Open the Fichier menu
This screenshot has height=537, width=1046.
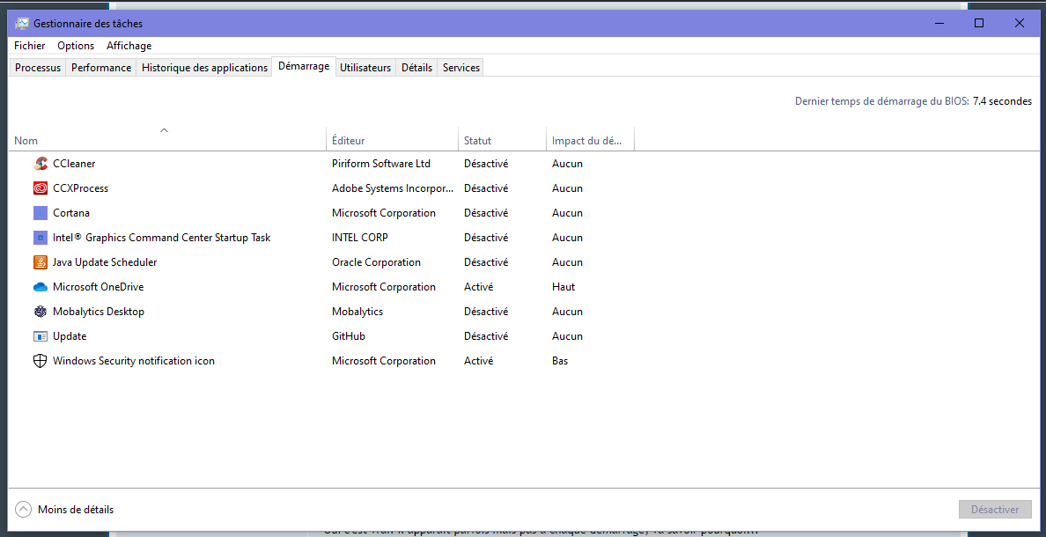29,46
